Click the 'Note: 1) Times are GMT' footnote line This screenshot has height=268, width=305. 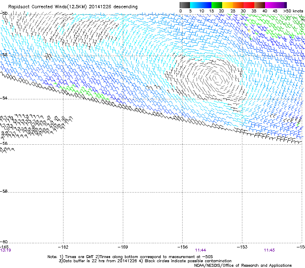tap(130, 257)
